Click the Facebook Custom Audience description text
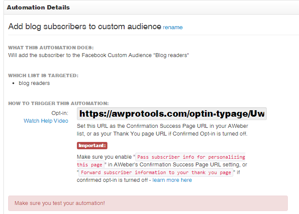 coord(98,55)
